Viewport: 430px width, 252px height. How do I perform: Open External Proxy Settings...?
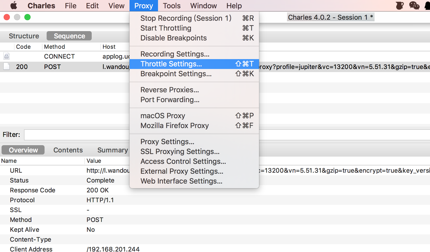pos(194,171)
